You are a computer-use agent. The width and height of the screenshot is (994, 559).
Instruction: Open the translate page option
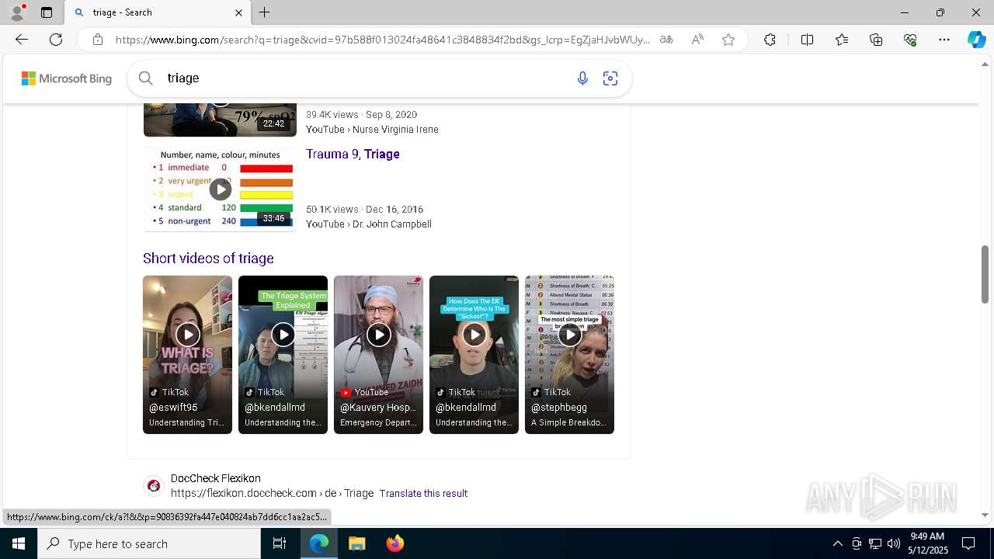pyautogui.click(x=666, y=40)
